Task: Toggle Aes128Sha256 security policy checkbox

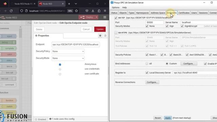Action: pos(187,55)
